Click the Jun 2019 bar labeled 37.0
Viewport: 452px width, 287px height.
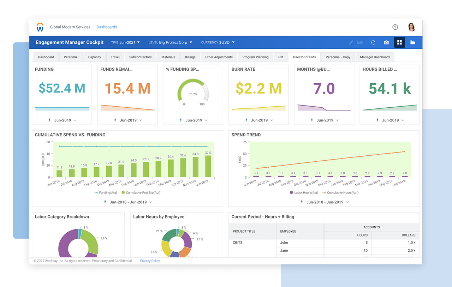pyautogui.click(x=208, y=166)
